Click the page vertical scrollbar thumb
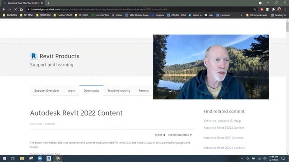The height and width of the screenshot is (162, 289). [x=287, y=26]
